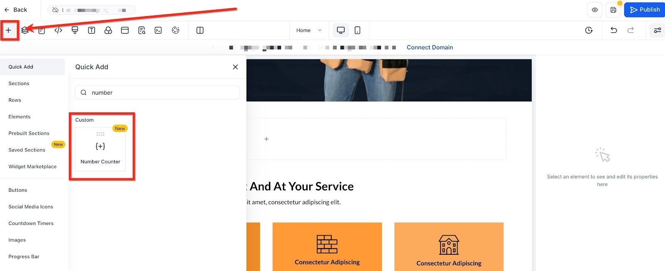Switch to desktop view
The height and width of the screenshot is (271, 665).
341,30
